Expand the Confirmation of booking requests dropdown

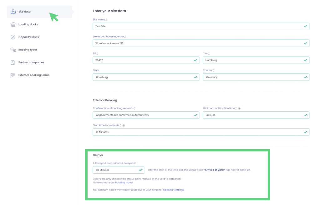pos(146,115)
